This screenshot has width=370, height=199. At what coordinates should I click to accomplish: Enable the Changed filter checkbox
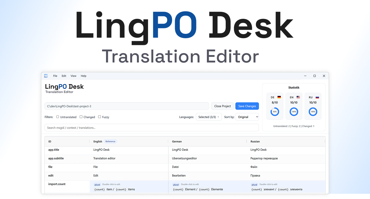coord(81,117)
